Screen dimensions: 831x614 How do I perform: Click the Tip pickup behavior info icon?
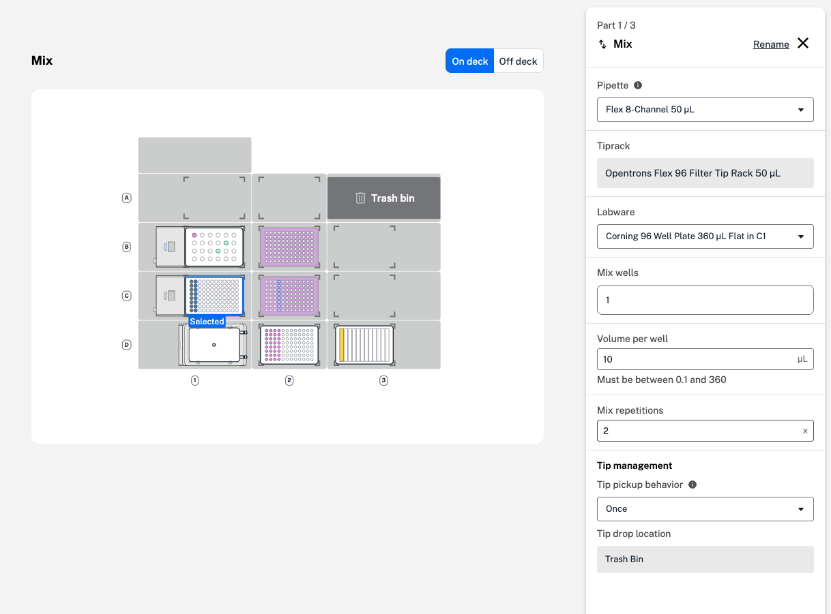point(692,485)
